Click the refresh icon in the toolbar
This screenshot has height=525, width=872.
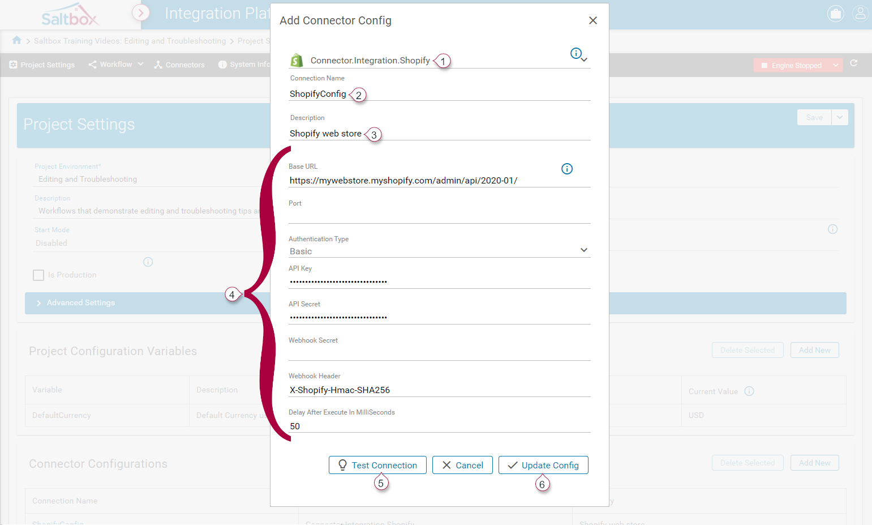[x=854, y=63]
